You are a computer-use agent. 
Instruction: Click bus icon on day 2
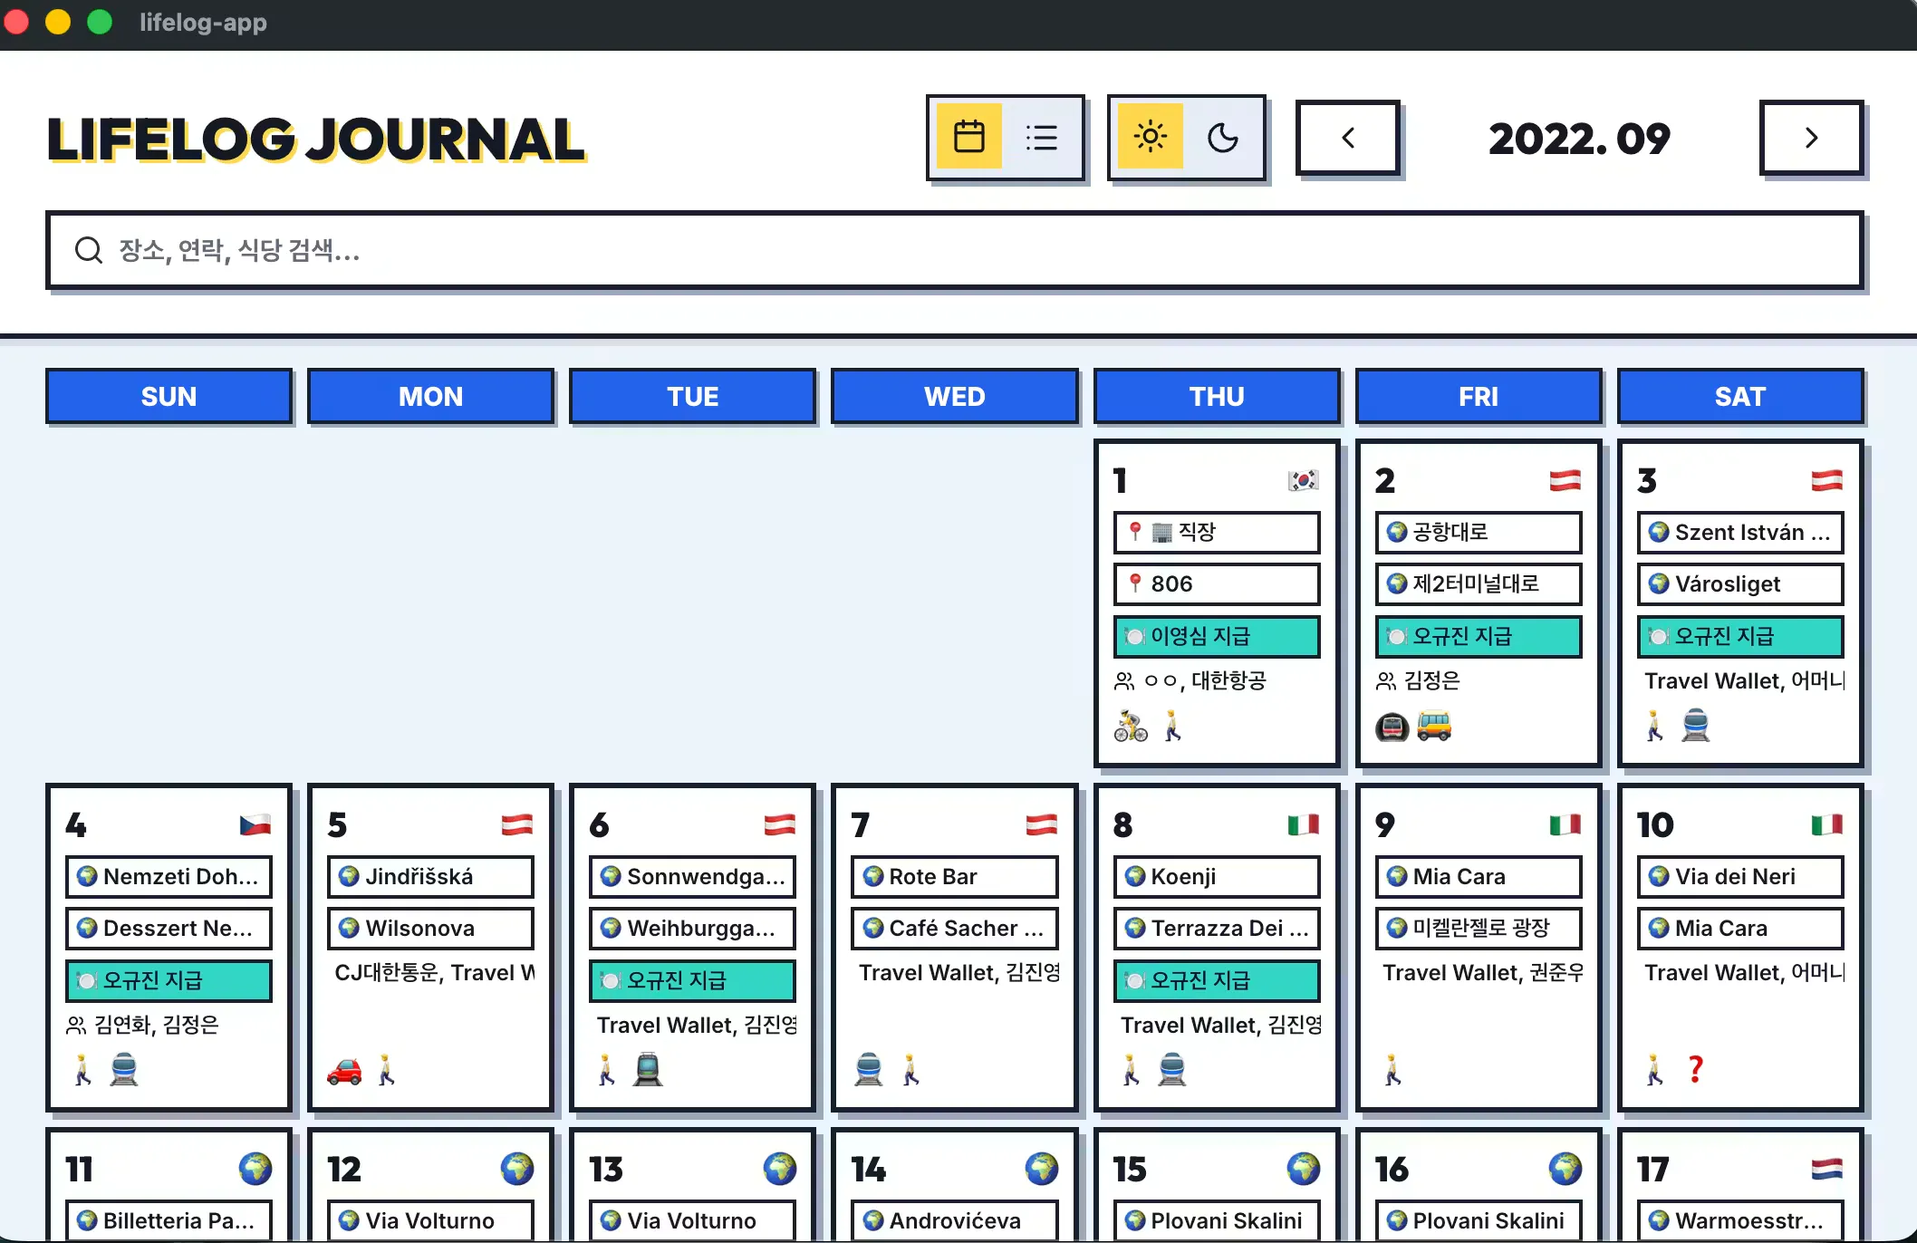[x=1434, y=726]
